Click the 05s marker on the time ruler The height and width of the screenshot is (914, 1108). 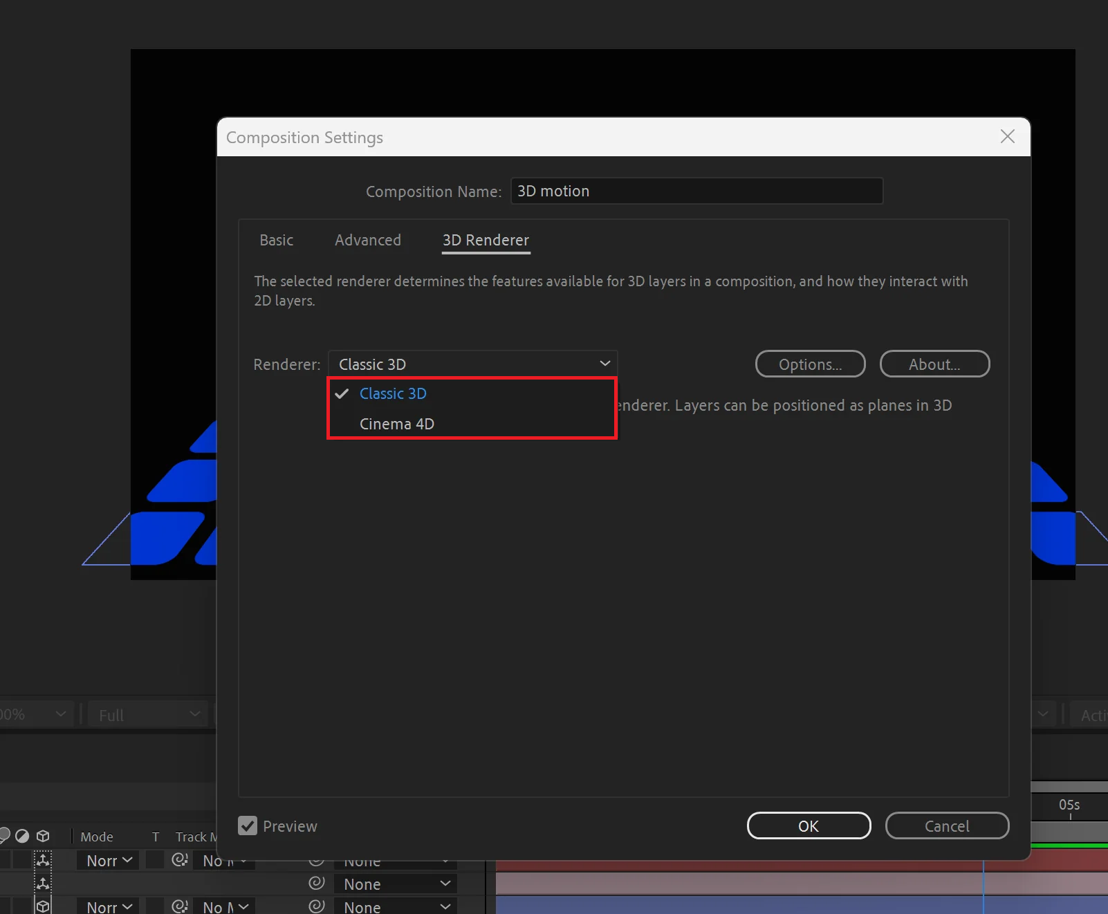(1069, 805)
